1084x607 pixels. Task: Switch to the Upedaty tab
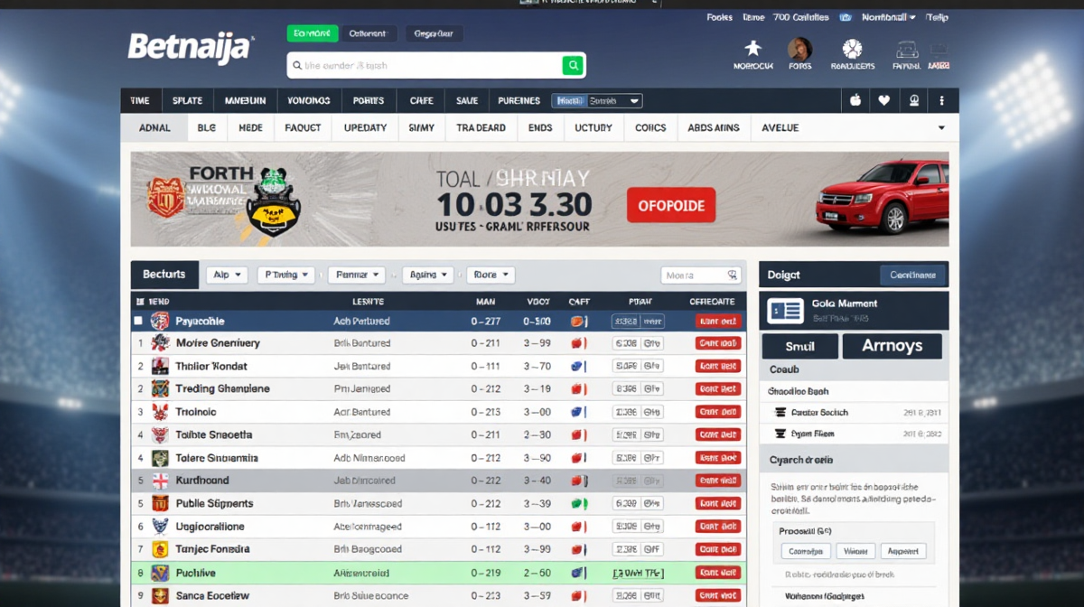point(366,128)
